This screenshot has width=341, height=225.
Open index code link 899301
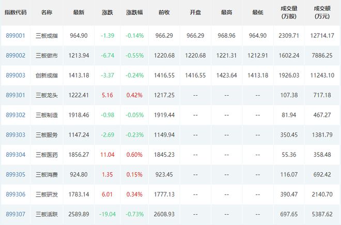16,95
